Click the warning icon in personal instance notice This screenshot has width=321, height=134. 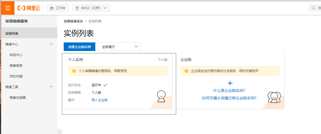(74, 71)
